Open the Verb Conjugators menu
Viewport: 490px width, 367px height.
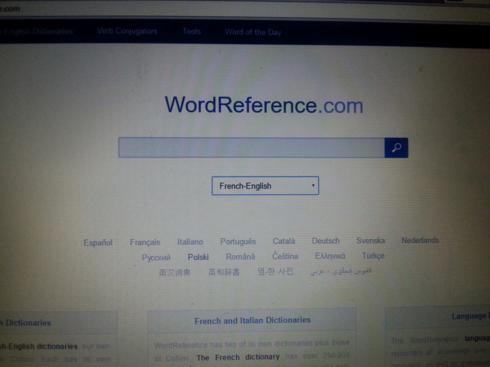(x=127, y=31)
